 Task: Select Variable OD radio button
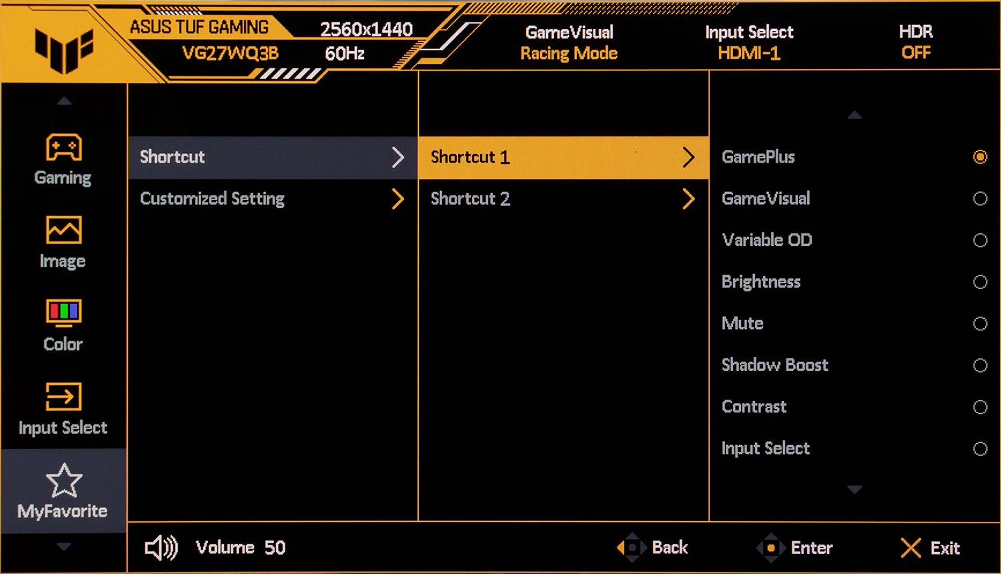(x=980, y=240)
